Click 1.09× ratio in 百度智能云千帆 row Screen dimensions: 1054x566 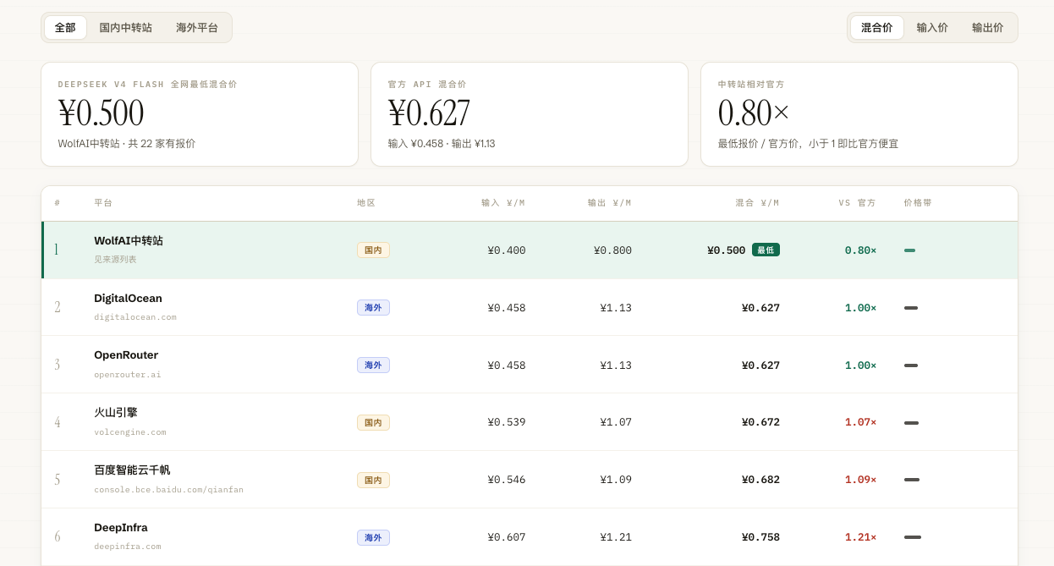click(x=860, y=480)
